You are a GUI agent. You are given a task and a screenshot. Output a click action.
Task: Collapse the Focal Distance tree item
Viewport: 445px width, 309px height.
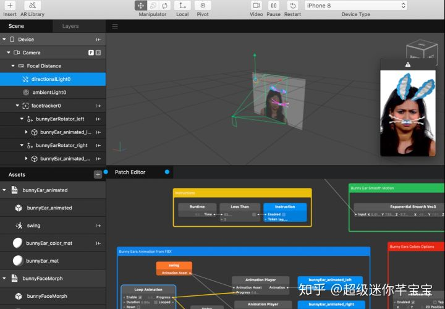point(13,66)
